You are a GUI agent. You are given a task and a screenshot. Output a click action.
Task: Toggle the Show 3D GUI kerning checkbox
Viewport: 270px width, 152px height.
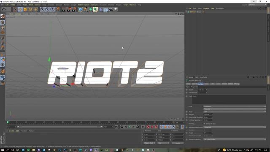pos(204,124)
